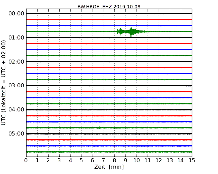Click the x-axis tick label 0
This screenshot has width=218, height=174.
point(26,161)
